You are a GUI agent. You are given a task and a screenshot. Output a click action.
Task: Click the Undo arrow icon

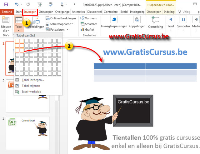(17, 4)
